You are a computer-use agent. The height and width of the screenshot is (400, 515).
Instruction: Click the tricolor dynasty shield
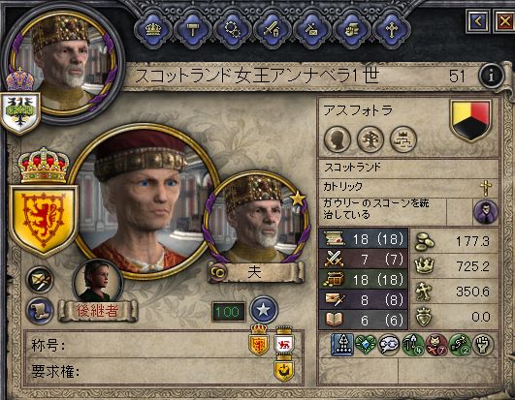point(471,120)
